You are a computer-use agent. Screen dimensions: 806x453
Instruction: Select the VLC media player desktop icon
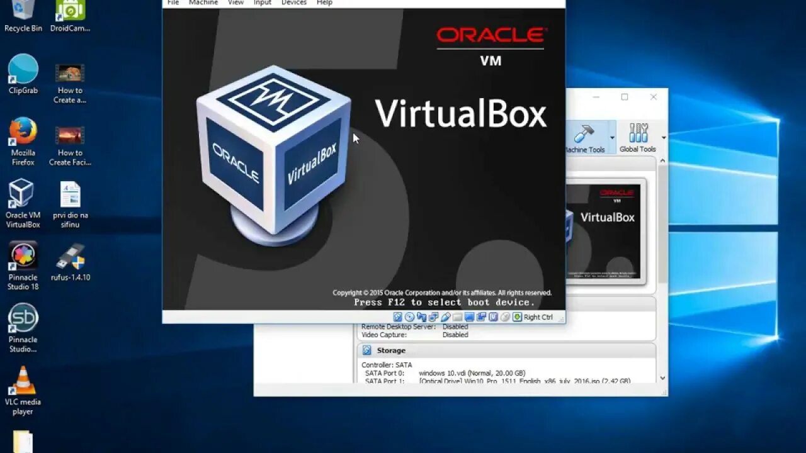pyautogui.click(x=23, y=391)
